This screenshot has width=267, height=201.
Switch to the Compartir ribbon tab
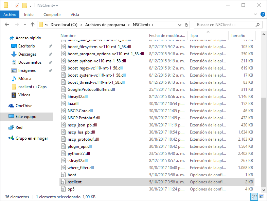coord(52,15)
